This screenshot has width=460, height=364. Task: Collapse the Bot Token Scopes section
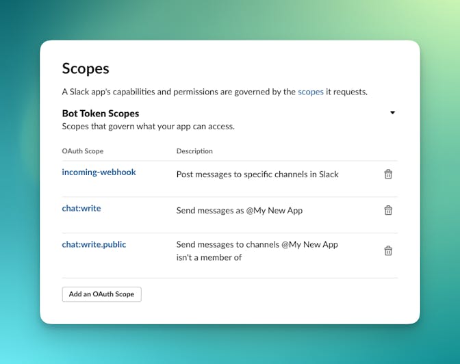click(x=392, y=113)
